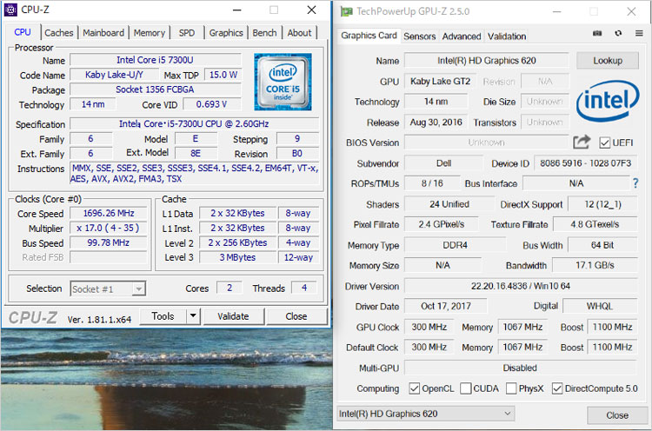Click the Memory Type value DDR4

point(456,245)
